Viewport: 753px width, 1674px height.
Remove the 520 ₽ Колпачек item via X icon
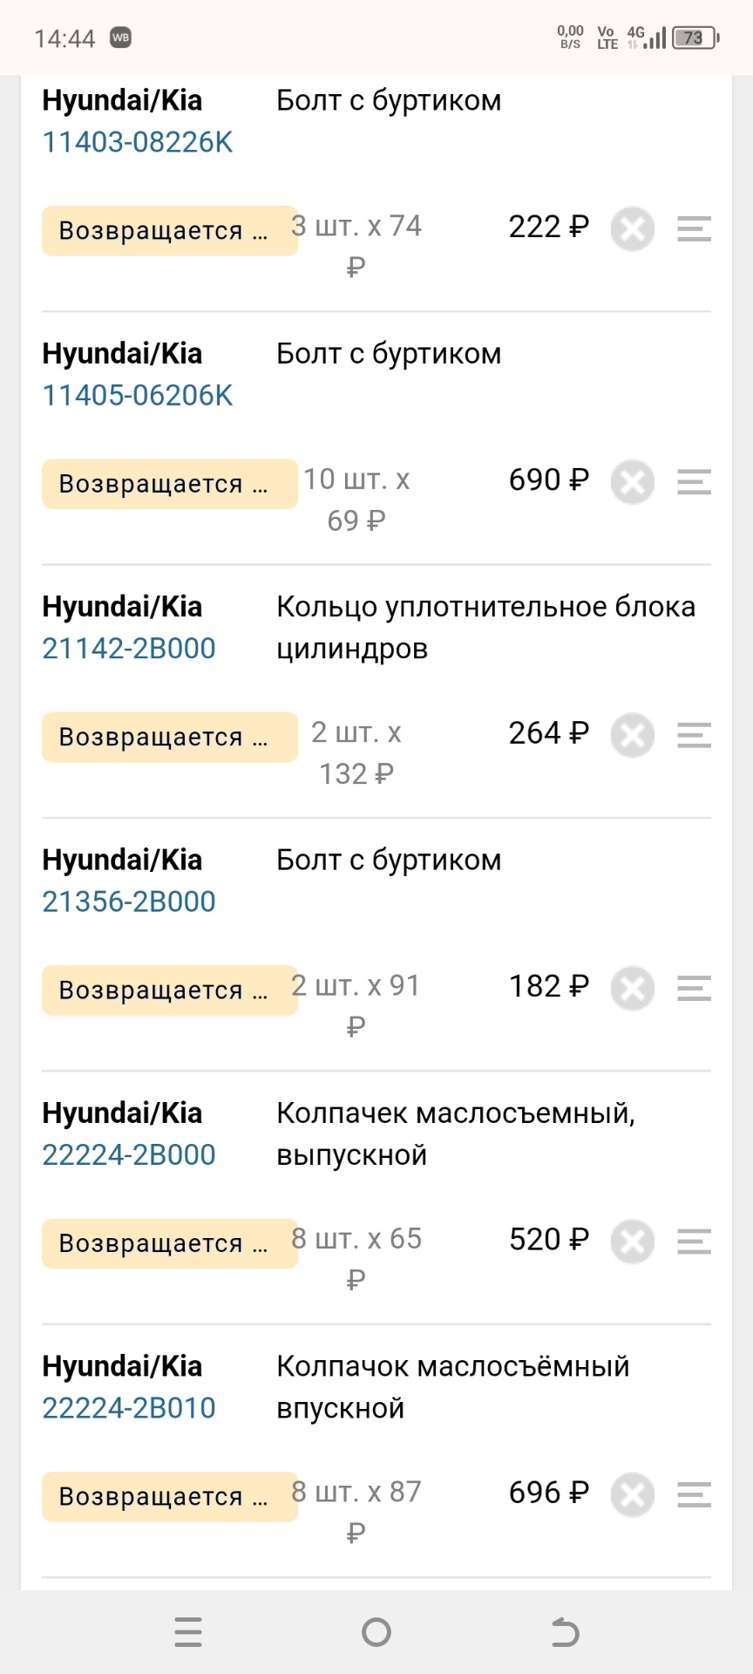coord(633,1241)
